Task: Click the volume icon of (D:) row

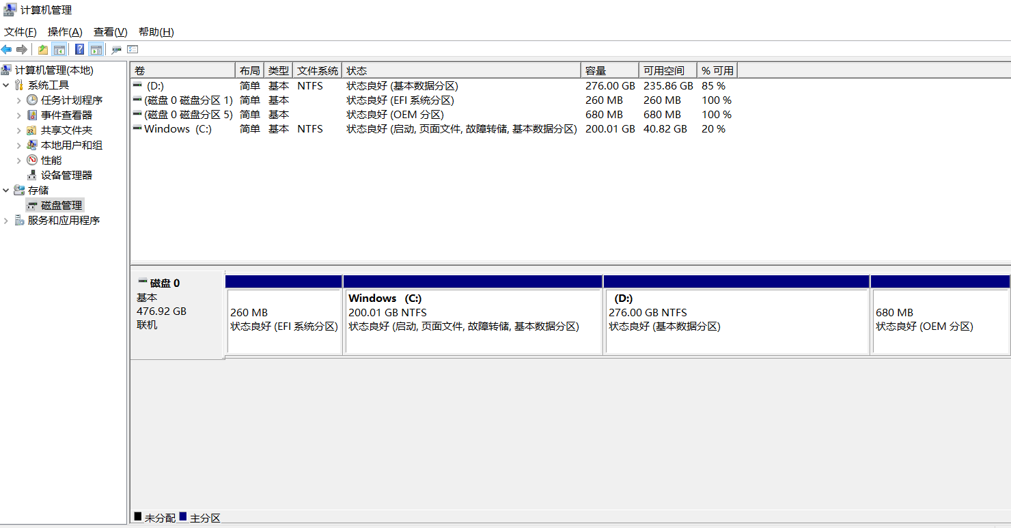Action: click(137, 85)
